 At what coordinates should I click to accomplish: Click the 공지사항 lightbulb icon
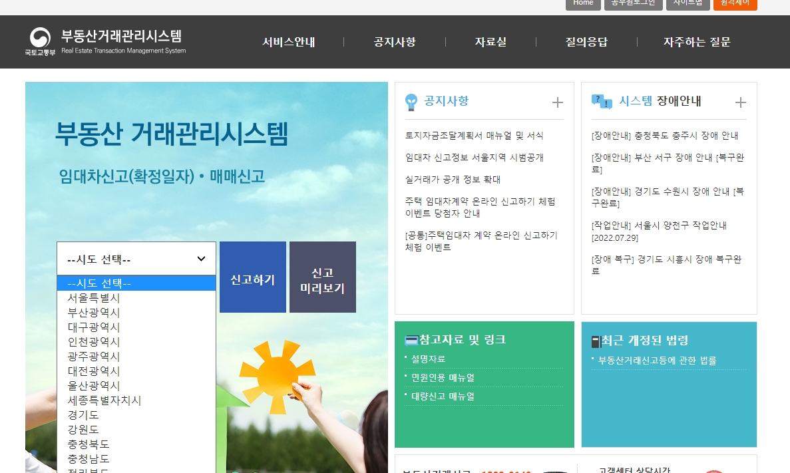pos(411,102)
